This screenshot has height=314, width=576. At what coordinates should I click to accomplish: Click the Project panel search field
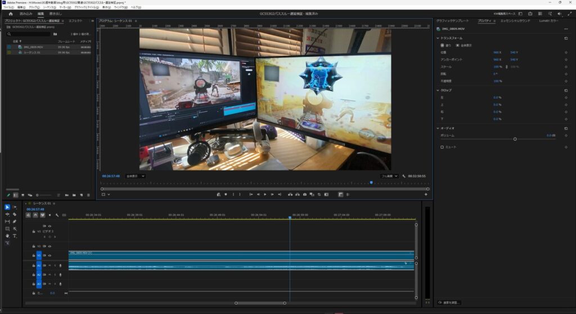pyautogui.click(x=28, y=34)
